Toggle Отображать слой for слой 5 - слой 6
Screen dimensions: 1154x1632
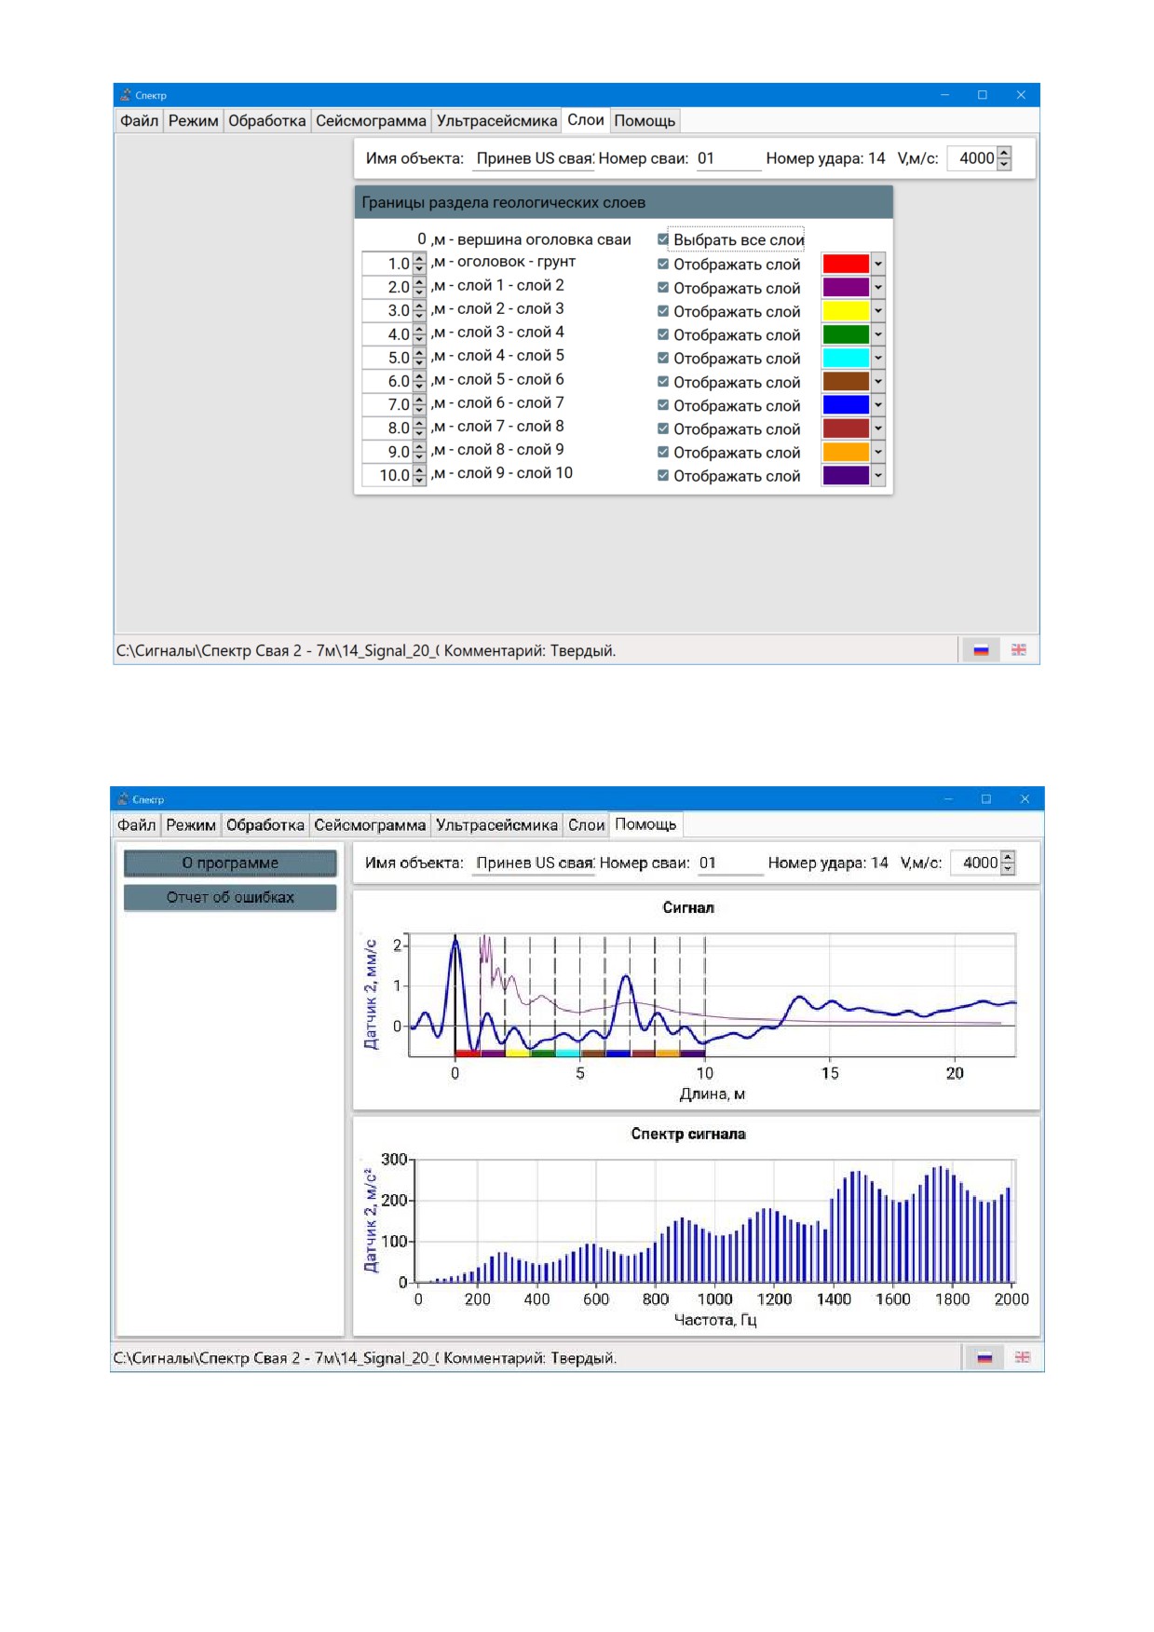(x=663, y=381)
